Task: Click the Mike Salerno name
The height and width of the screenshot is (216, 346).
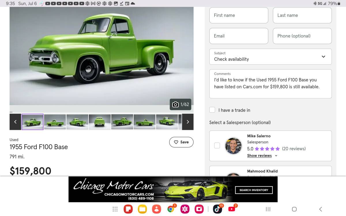Action: (x=259, y=136)
